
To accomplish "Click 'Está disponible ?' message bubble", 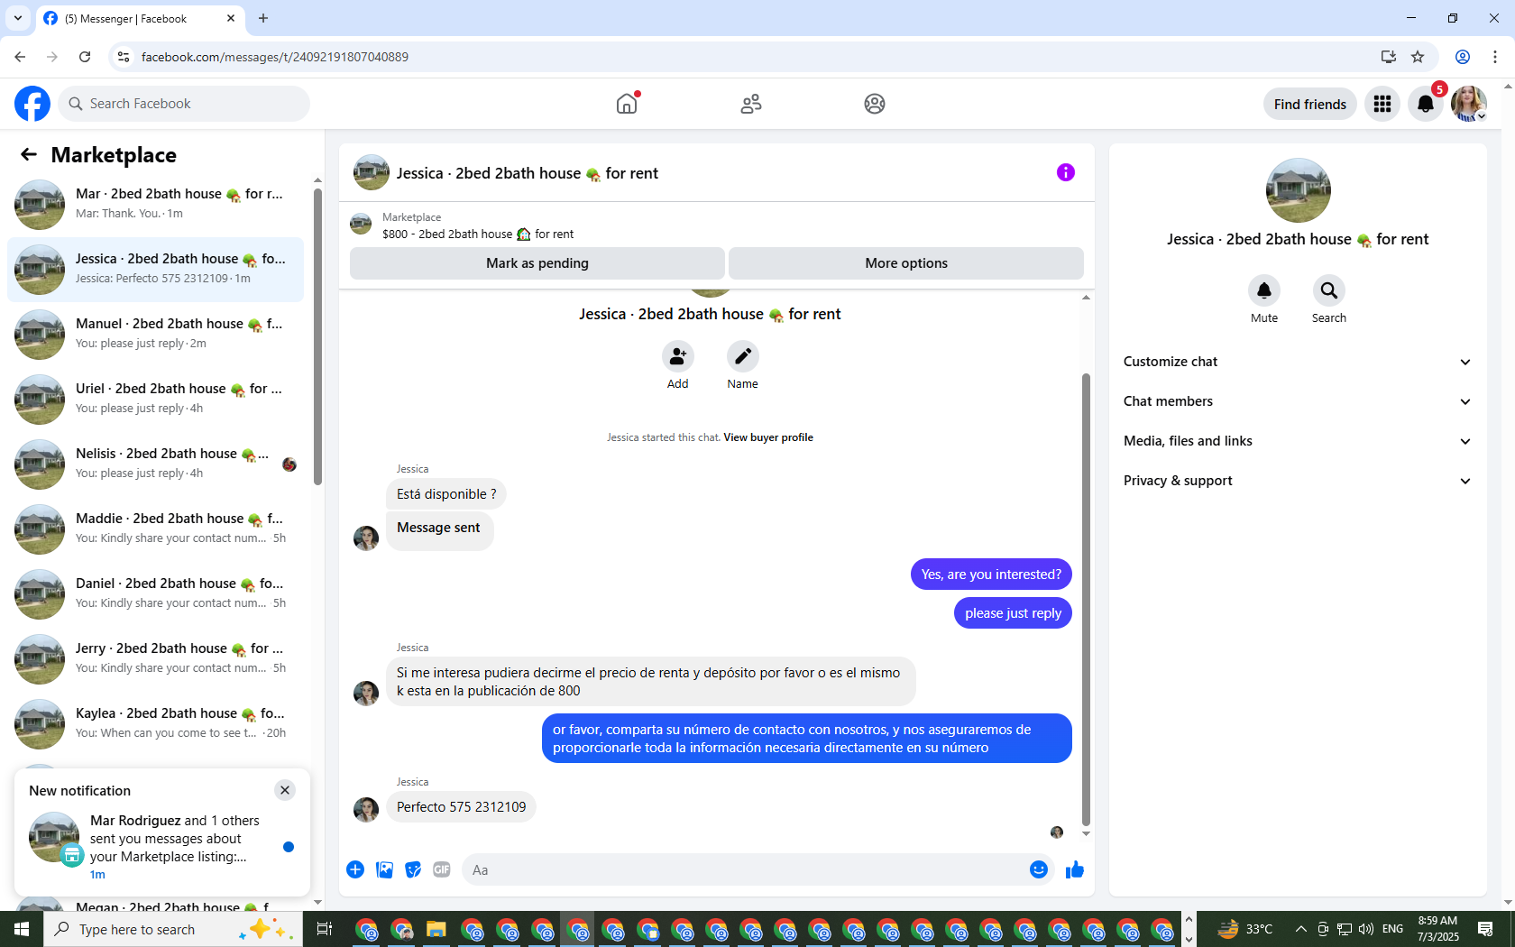I will (x=446, y=494).
